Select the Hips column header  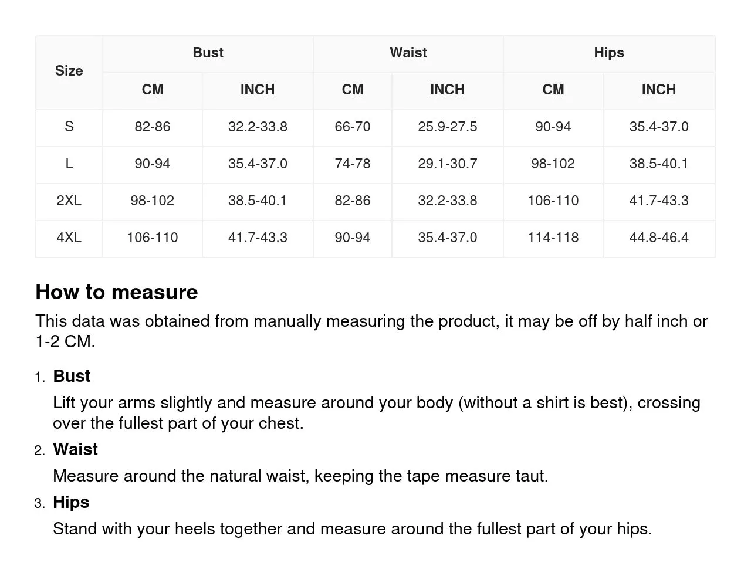click(x=609, y=54)
